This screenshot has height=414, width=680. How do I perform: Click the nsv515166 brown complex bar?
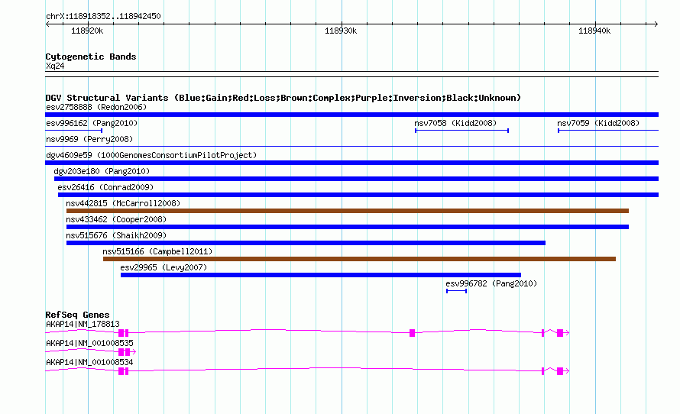point(360,259)
